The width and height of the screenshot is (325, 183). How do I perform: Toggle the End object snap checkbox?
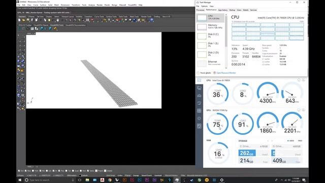(19, 171)
